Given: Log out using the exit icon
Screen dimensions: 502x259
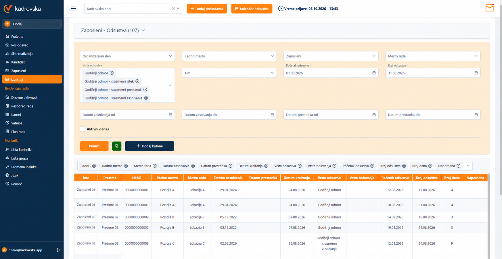Looking at the screenshot, I should [59, 250].
